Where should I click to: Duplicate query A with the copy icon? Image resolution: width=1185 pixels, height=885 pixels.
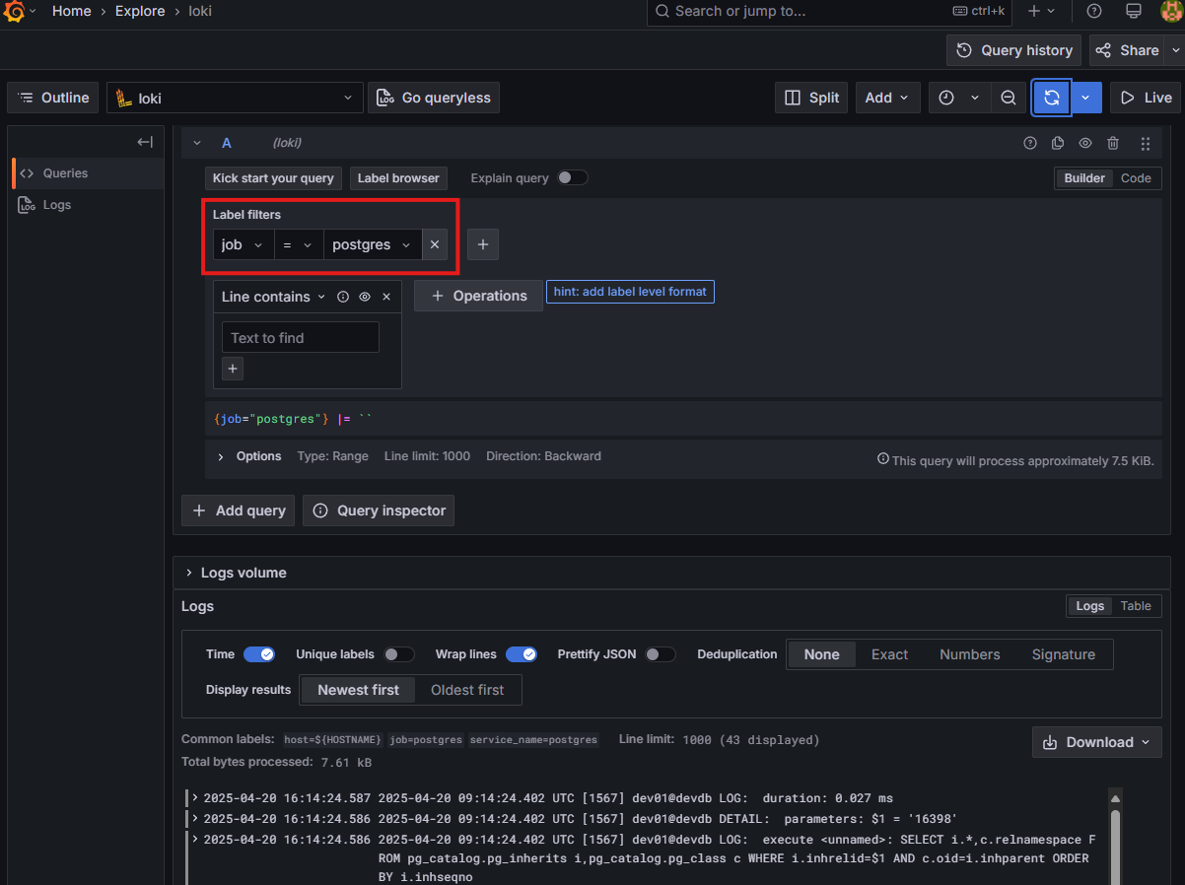[x=1058, y=143]
